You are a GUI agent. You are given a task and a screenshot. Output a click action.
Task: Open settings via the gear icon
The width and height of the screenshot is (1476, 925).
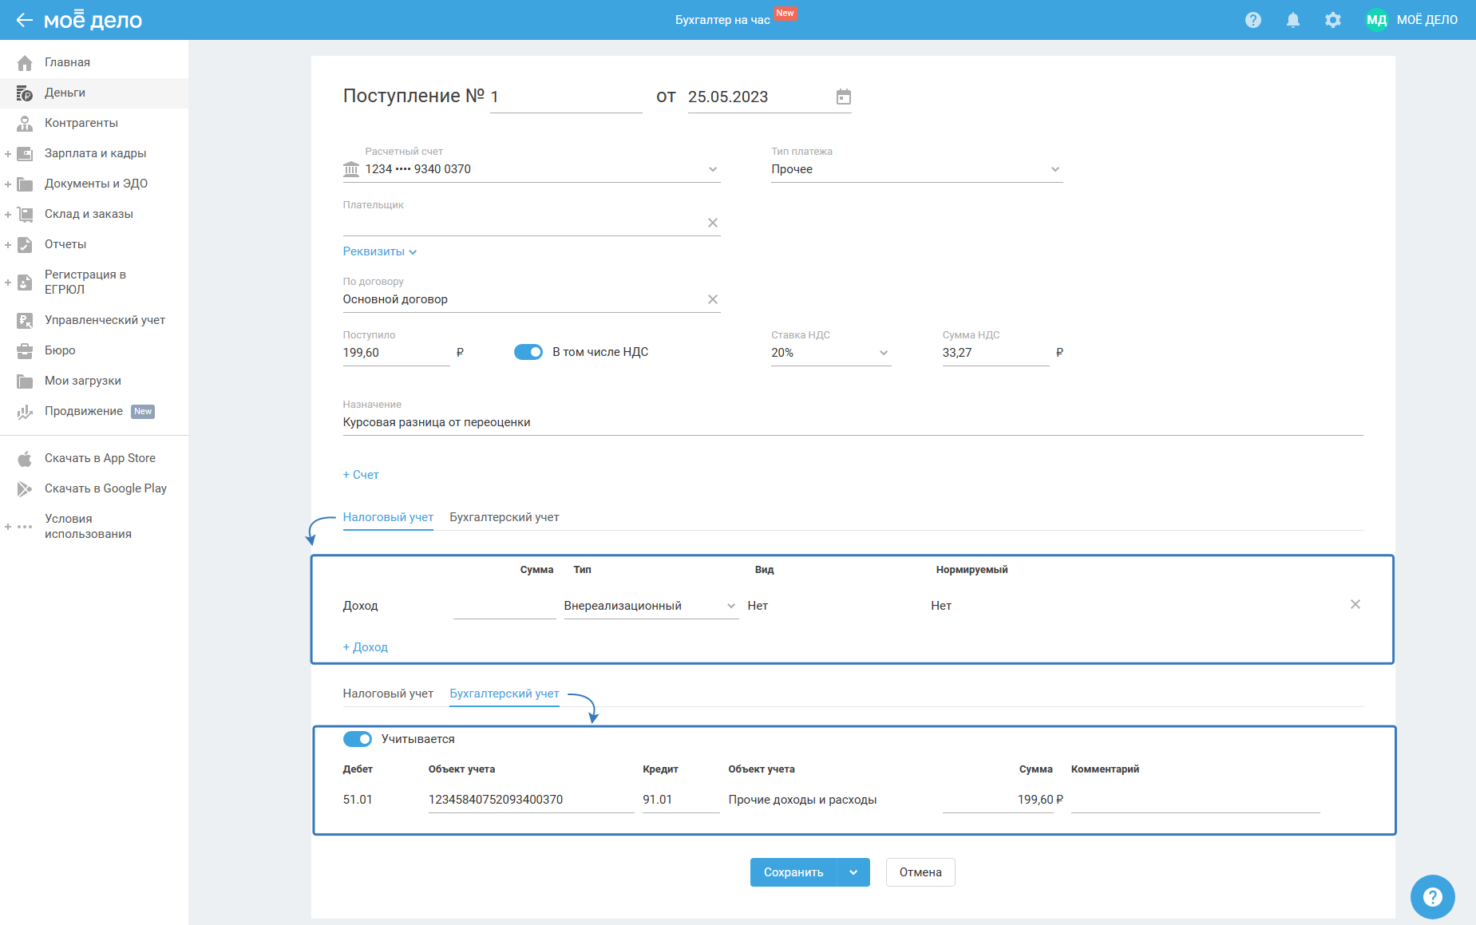1332,20
